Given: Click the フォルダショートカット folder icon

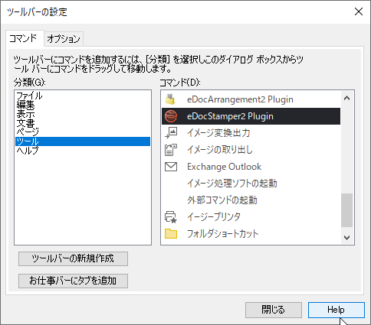Looking at the screenshot, I should point(171,233).
